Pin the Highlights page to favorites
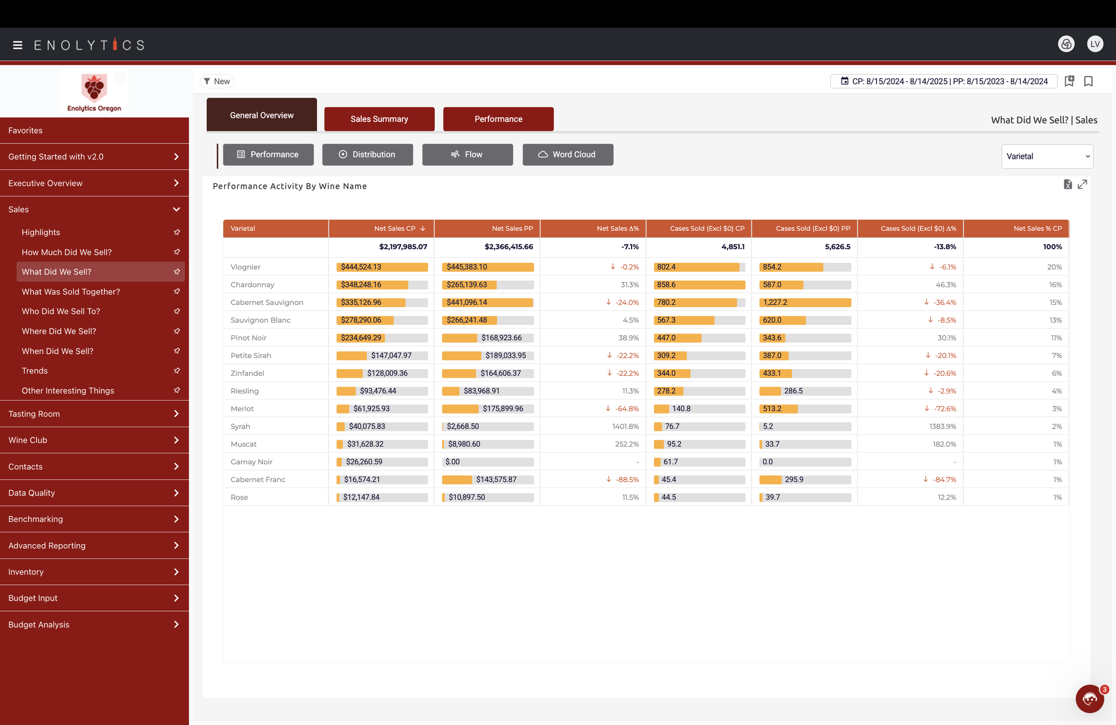This screenshot has height=725, width=1116. 177,232
